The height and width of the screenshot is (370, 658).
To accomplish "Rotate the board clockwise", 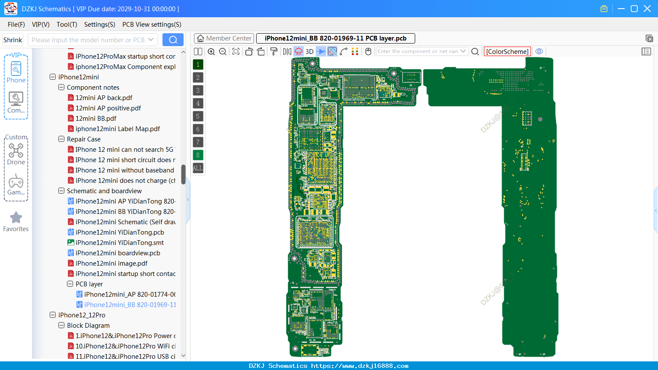I will [261, 51].
